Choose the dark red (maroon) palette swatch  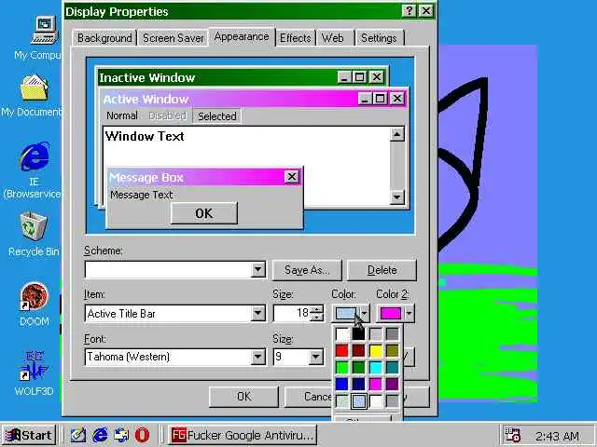pyautogui.click(x=358, y=351)
